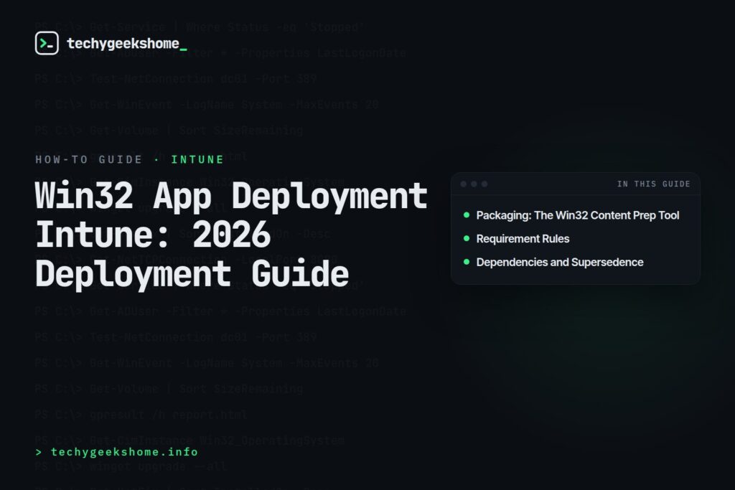Click the techygeekshome_ brand name

coord(126,44)
